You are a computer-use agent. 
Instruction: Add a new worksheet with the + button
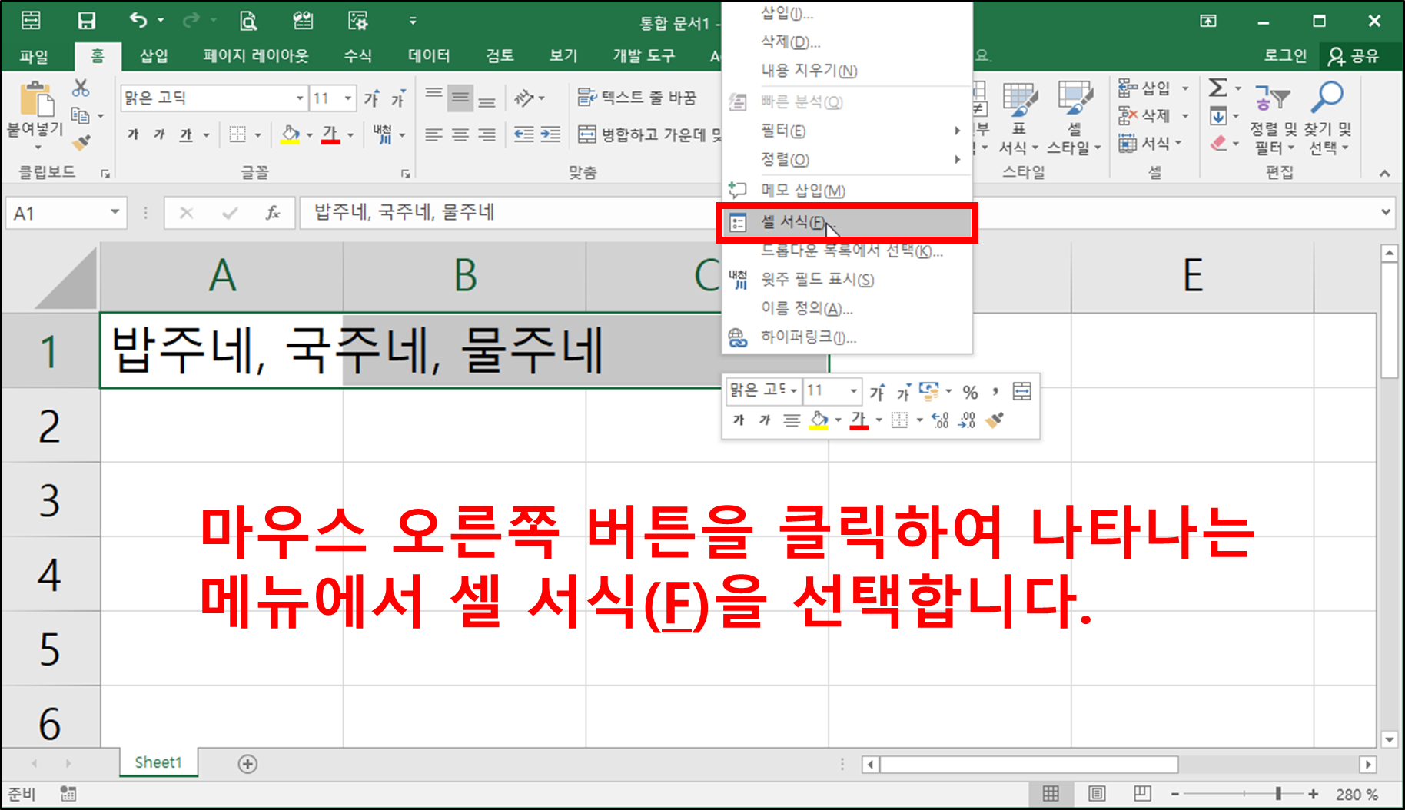(x=247, y=763)
